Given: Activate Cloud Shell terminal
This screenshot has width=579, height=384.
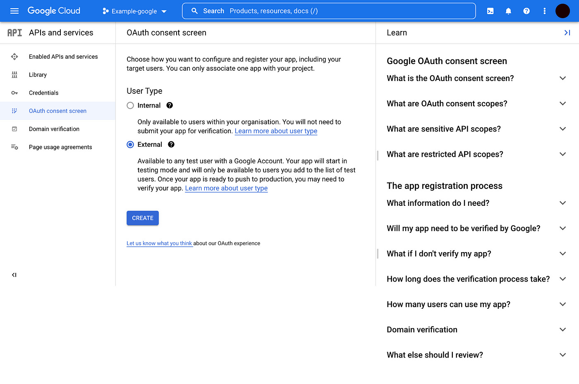Looking at the screenshot, I should pos(490,11).
